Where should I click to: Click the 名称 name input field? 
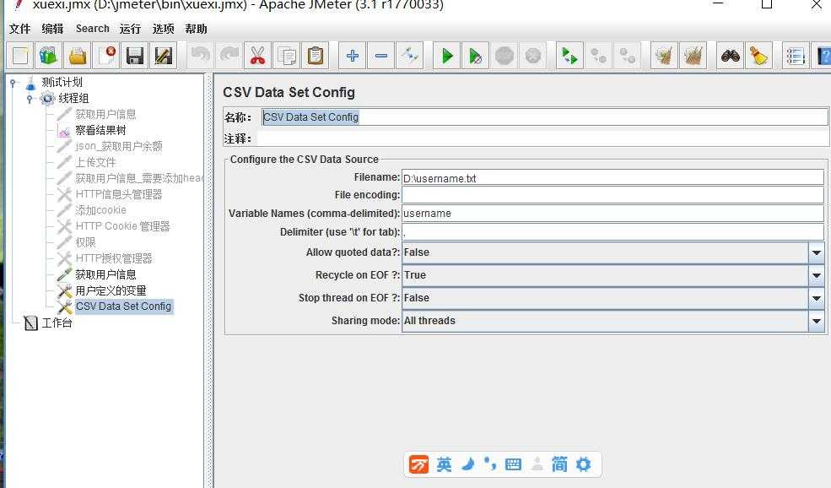pos(544,117)
